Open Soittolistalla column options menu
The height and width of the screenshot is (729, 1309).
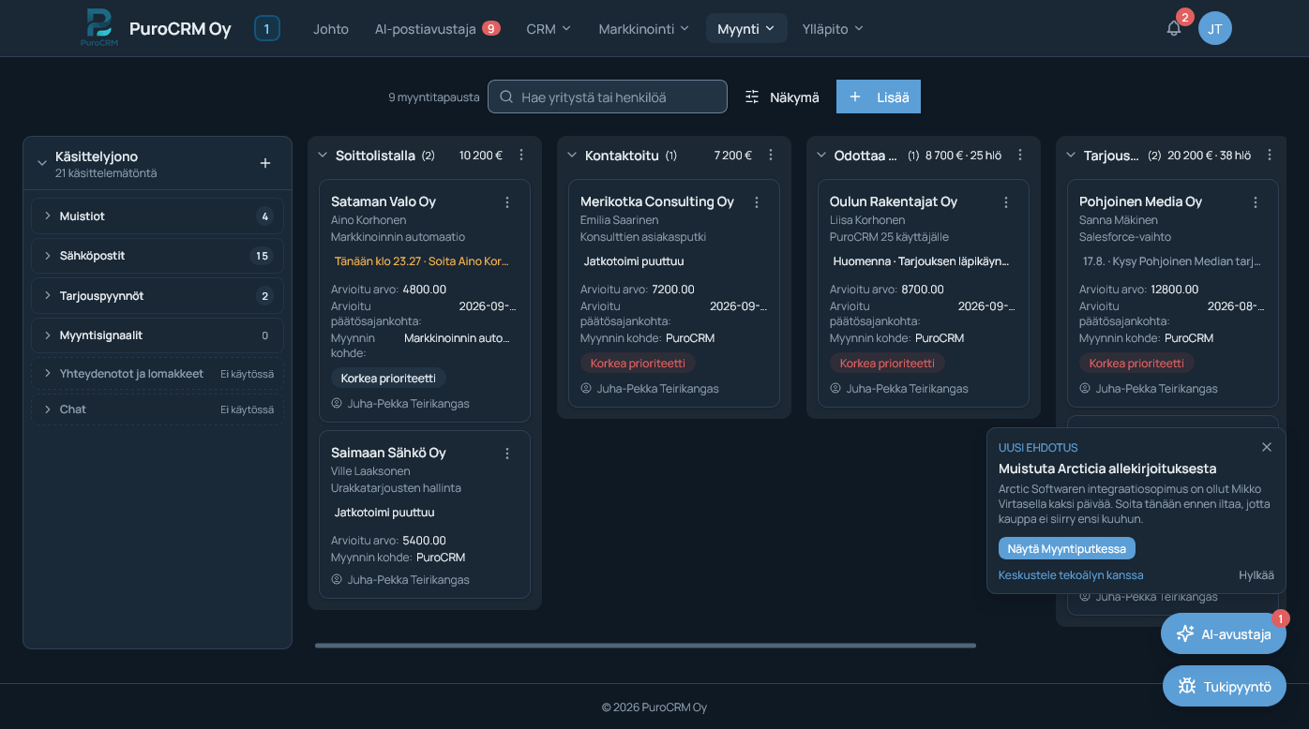pyautogui.click(x=522, y=155)
